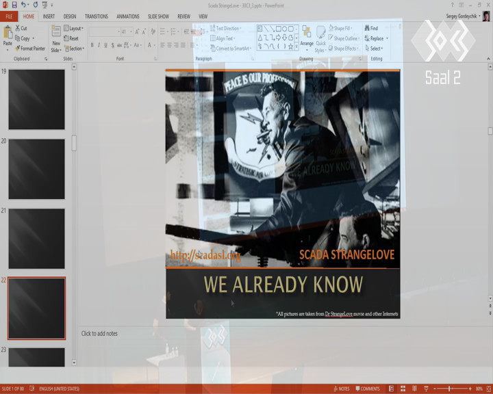Screen dimensions: 493x394
Task: Click Convert to SmartArt
Action: 231,49
